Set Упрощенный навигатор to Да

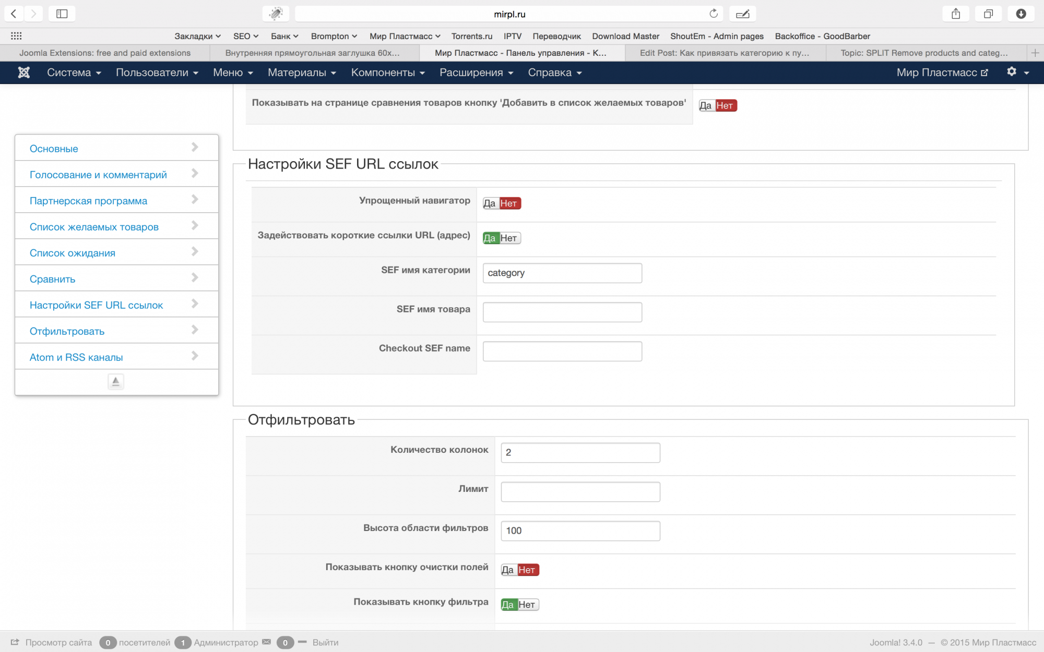click(x=489, y=203)
